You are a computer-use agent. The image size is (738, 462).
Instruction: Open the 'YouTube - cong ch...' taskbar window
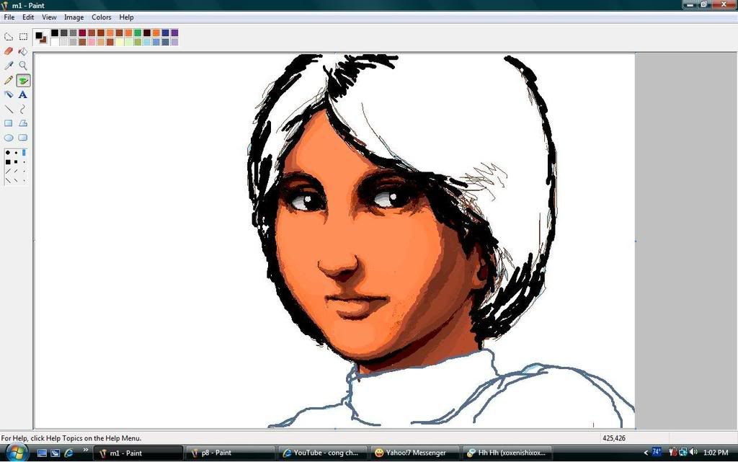[x=322, y=453]
